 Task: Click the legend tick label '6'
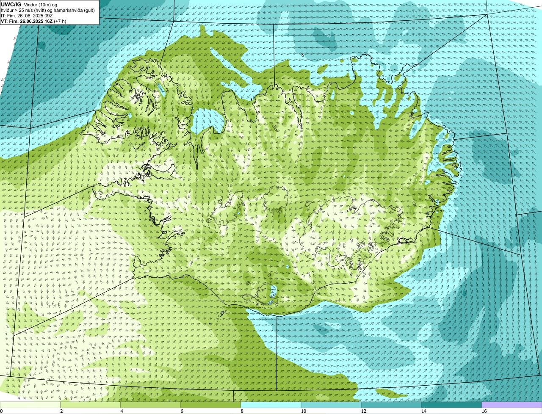tap(182, 411)
